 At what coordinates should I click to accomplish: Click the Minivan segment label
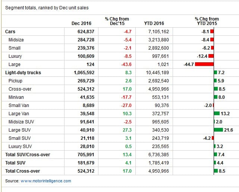pos(16,97)
